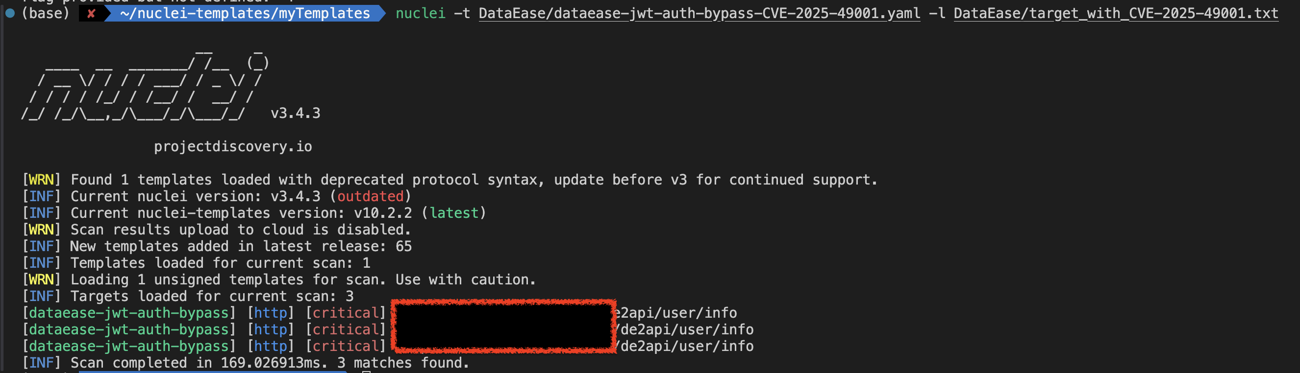The height and width of the screenshot is (373, 1300).
Task: Click the (base) conda environment label
Action: pyautogui.click(x=45, y=14)
